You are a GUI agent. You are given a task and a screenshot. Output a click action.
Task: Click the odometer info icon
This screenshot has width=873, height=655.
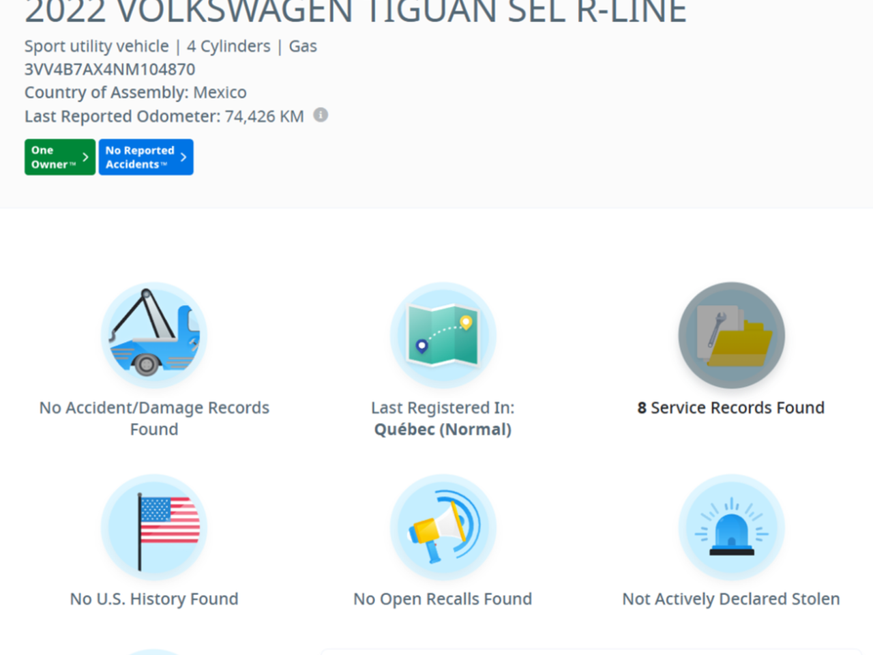[x=321, y=115]
